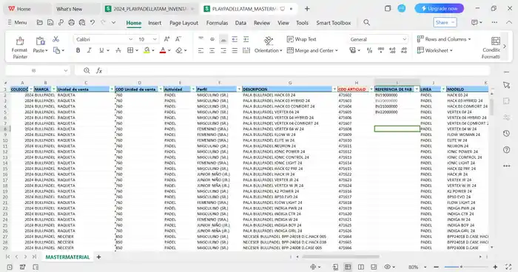Click the Save icon in quick toolbar
The height and width of the screenshot is (272, 518).
(x=50, y=22)
